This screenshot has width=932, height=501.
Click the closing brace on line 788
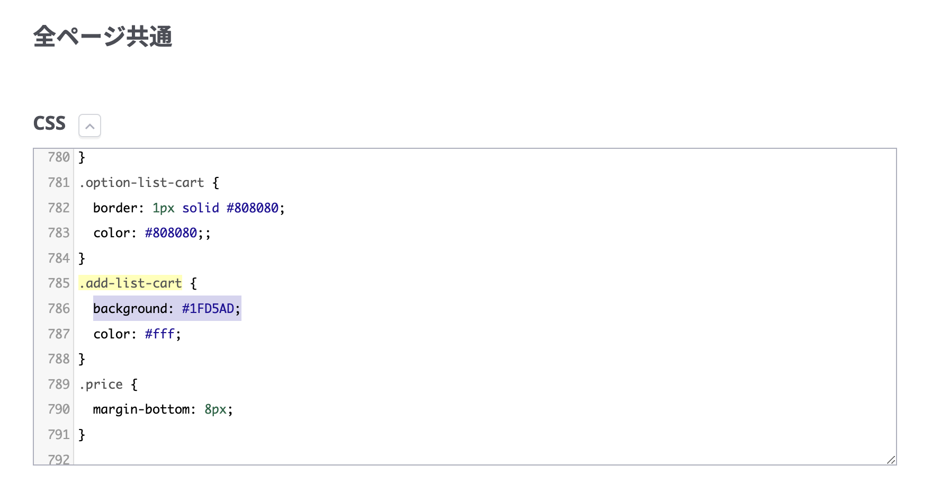tap(82, 359)
